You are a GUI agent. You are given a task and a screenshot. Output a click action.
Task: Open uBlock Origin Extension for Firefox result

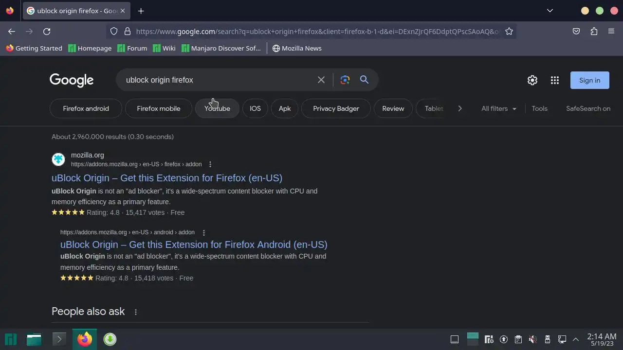167,178
